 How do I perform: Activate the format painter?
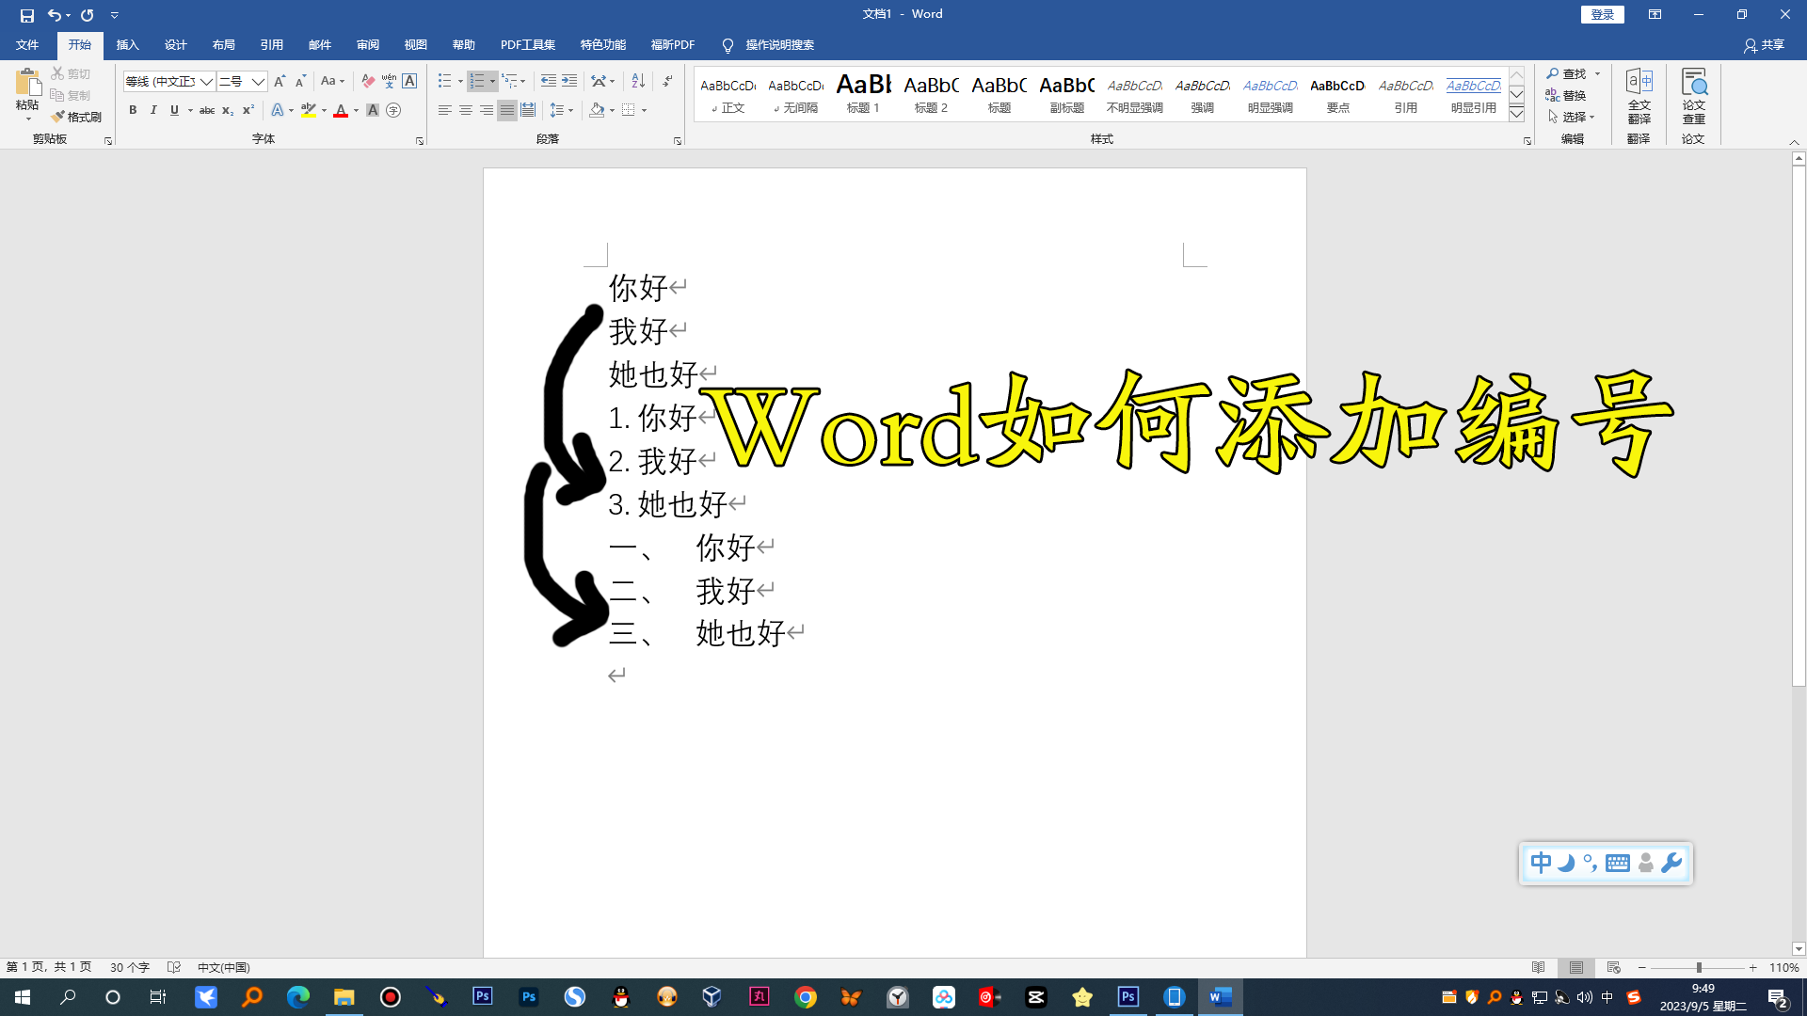tap(77, 117)
